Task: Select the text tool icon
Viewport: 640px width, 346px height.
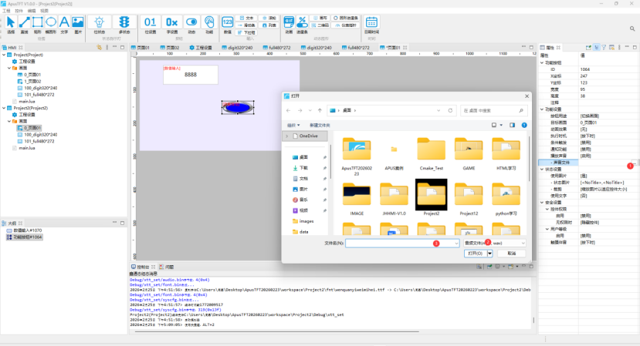Action: point(64,22)
